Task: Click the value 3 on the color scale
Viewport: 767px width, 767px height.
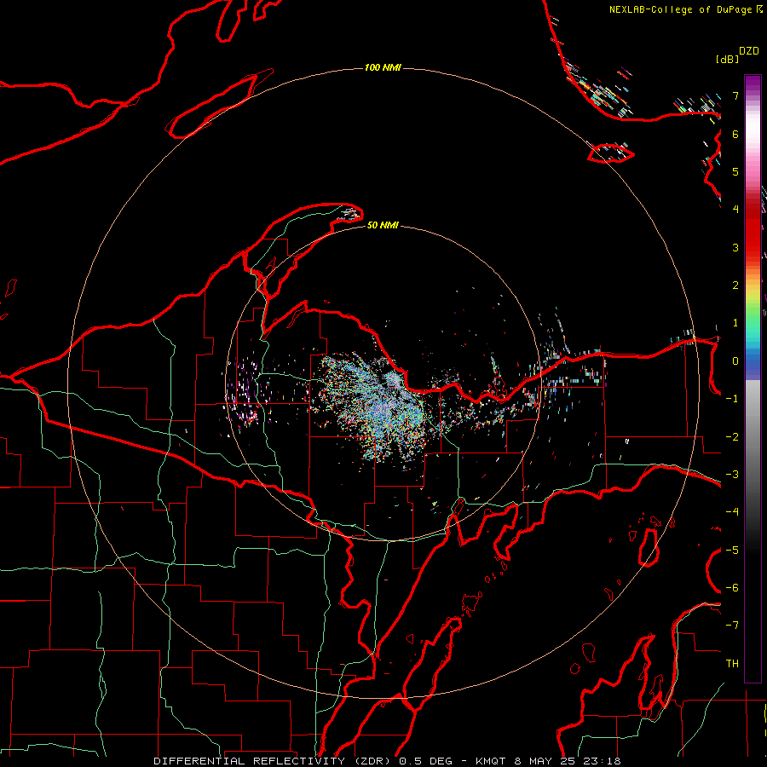Action: pyautogui.click(x=735, y=247)
